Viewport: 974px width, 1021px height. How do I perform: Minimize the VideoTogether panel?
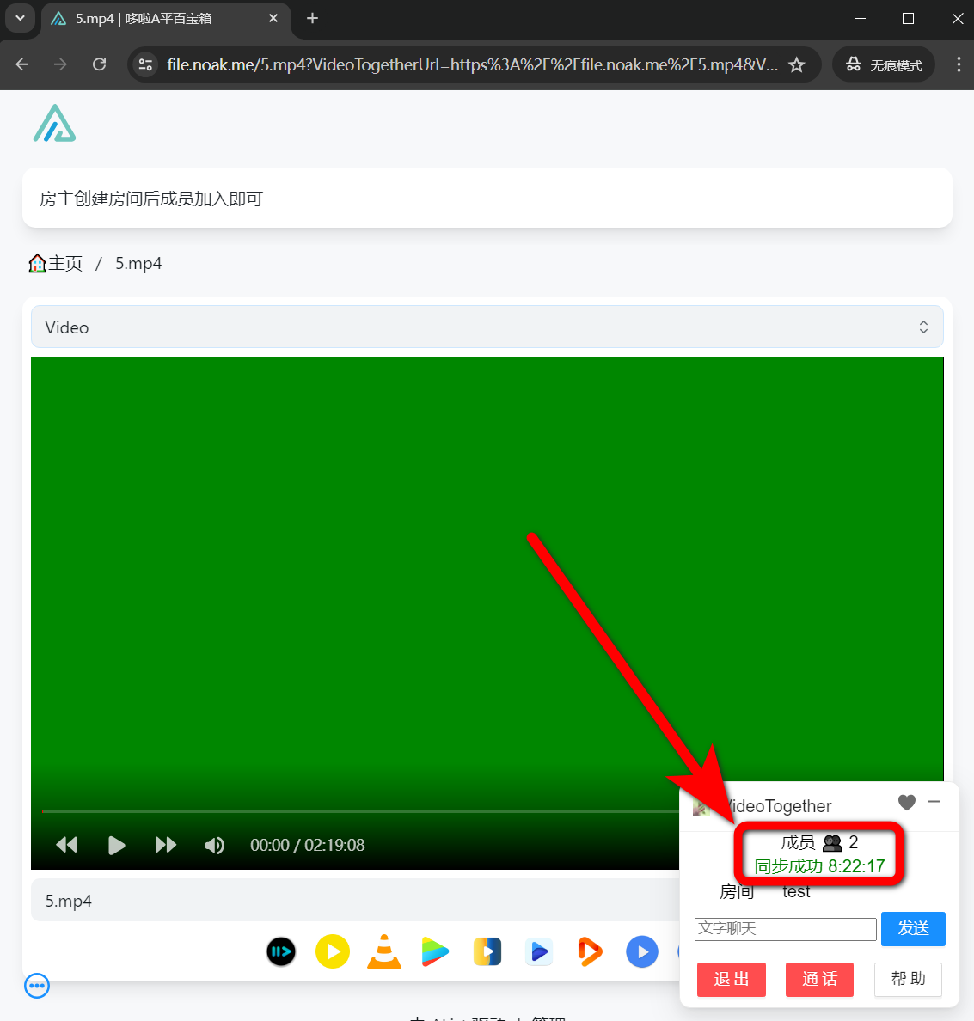point(934,802)
